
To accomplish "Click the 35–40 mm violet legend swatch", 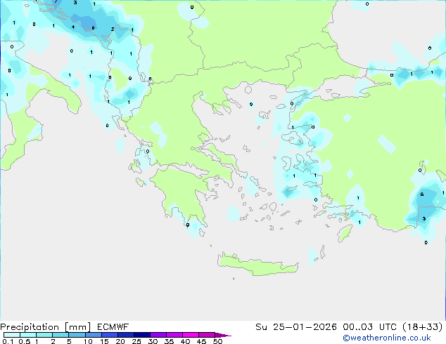I will click(x=174, y=335).
